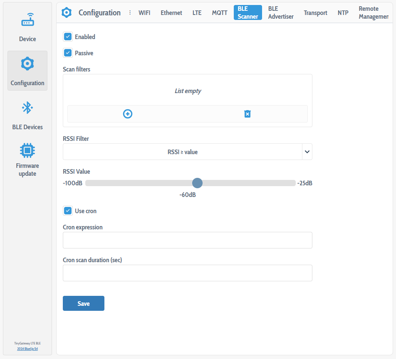Delete scan filters with trash icon
The image size is (396, 359).
pos(247,114)
